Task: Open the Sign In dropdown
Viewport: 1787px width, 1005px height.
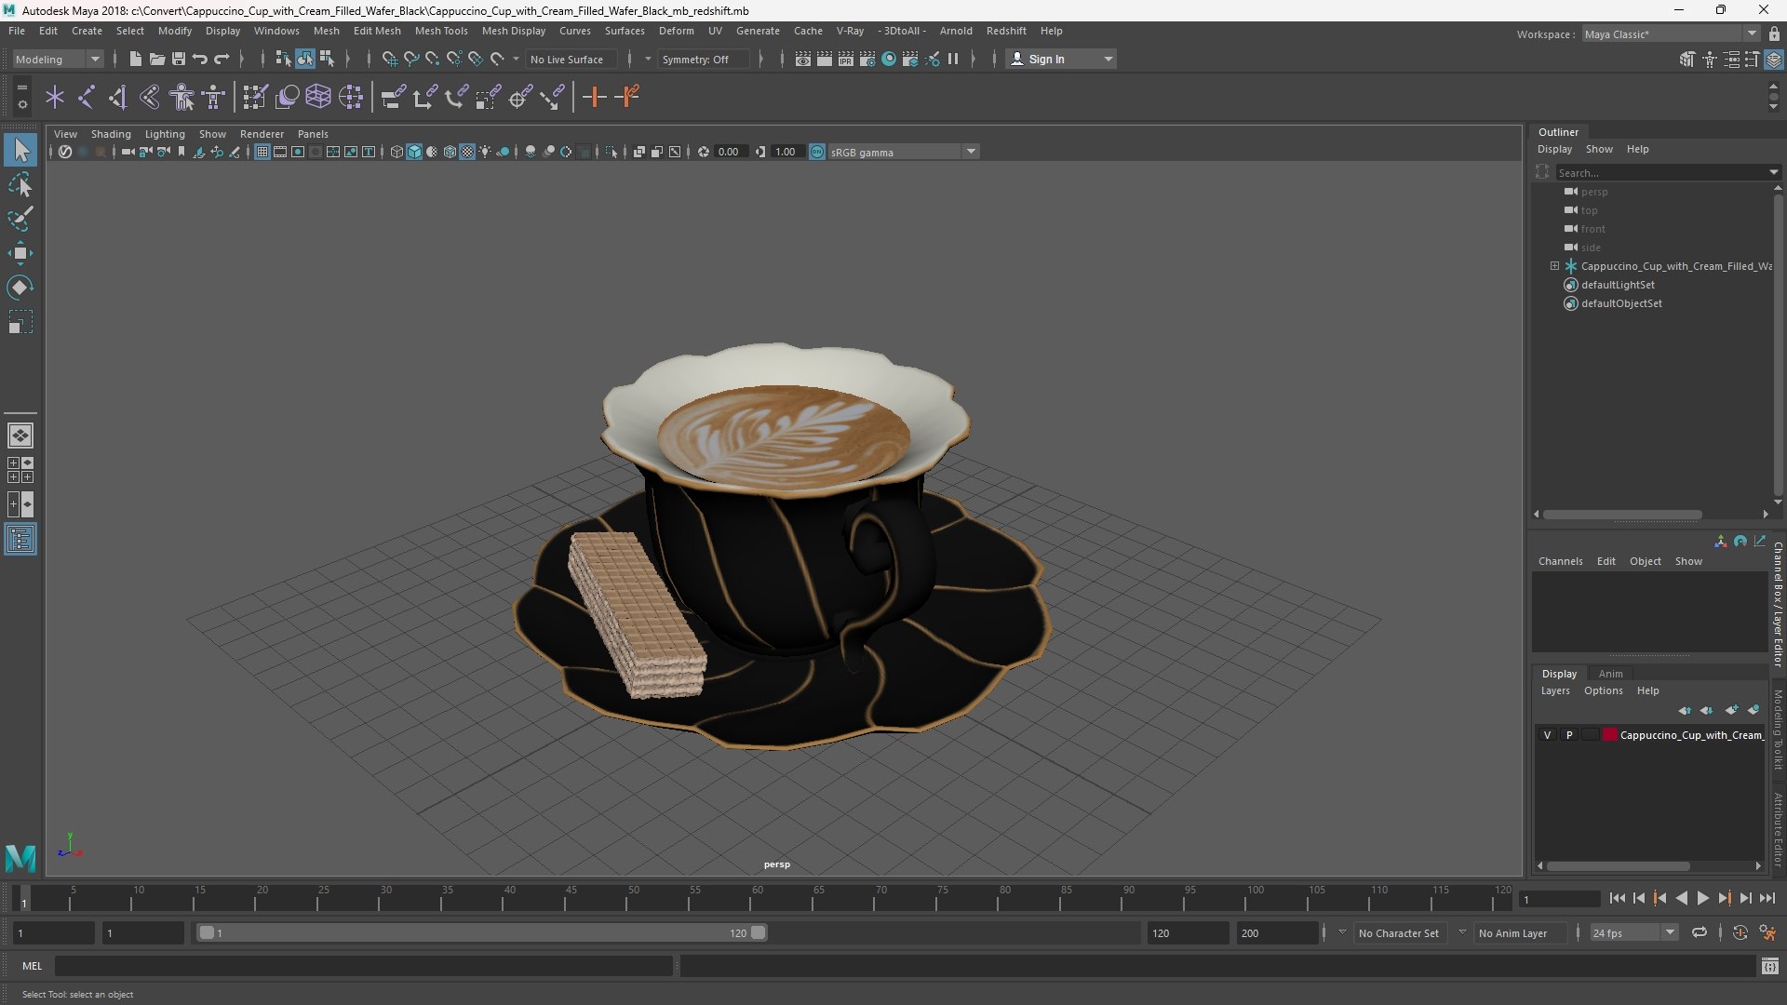Action: pyautogui.click(x=1061, y=59)
